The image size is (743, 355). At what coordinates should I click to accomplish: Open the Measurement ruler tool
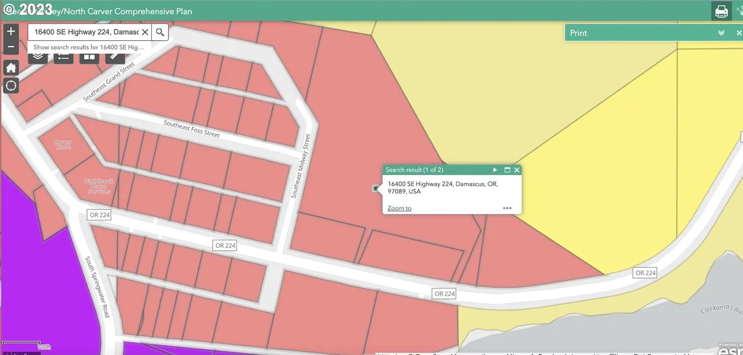114,57
